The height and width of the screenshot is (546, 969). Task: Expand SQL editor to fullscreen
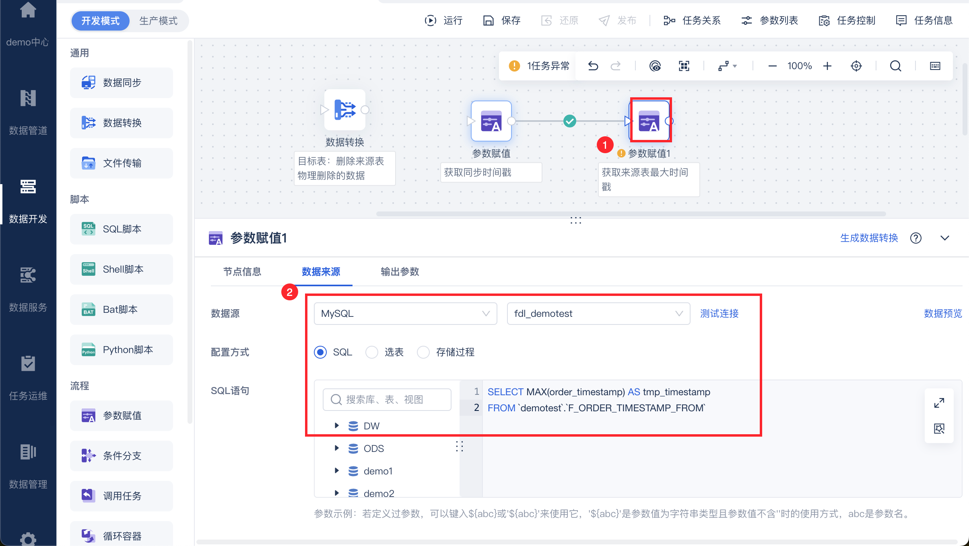pos(939,402)
